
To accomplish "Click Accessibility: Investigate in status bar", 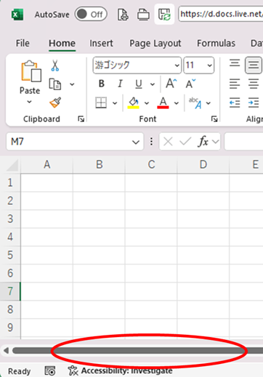I will 121,370.
